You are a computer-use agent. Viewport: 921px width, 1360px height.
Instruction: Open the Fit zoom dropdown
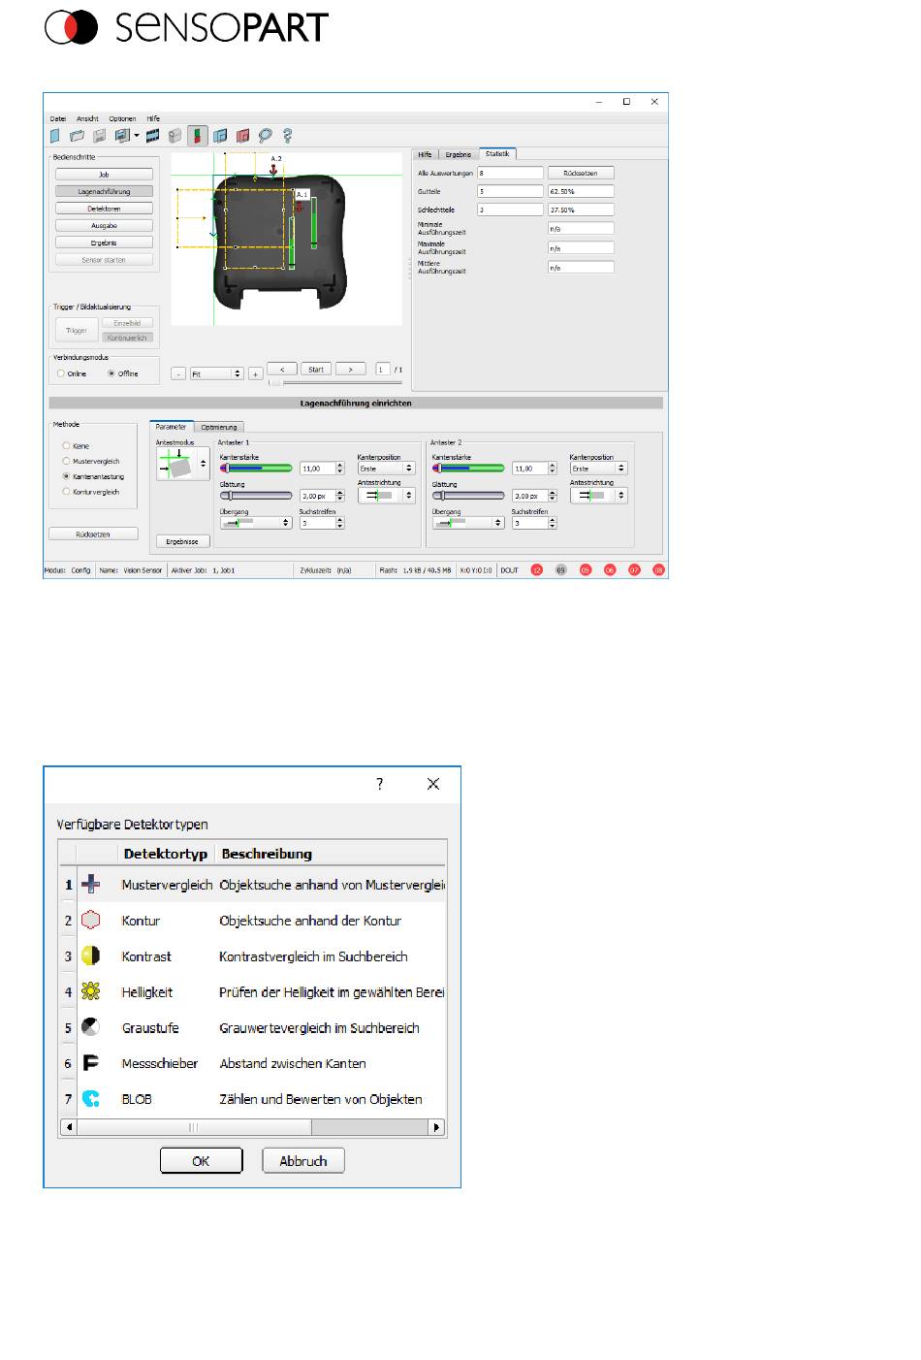coord(215,373)
